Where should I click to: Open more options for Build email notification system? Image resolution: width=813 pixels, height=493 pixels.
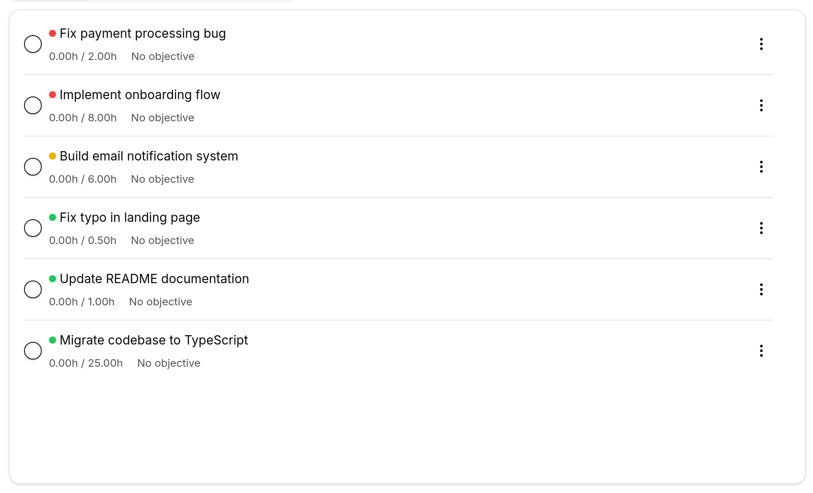[761, 167]
